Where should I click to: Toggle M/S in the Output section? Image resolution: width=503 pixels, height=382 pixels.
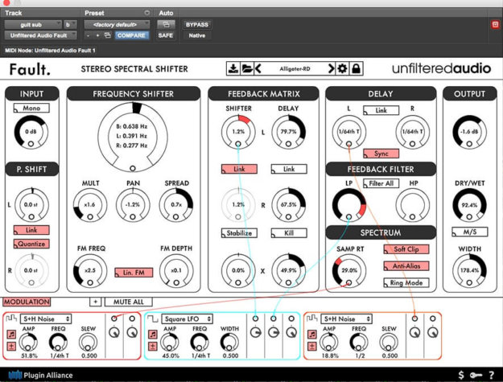pos(470,232)
